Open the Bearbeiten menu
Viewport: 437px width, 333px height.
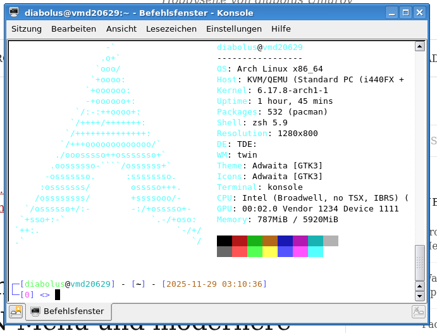[x=74, y=29]
